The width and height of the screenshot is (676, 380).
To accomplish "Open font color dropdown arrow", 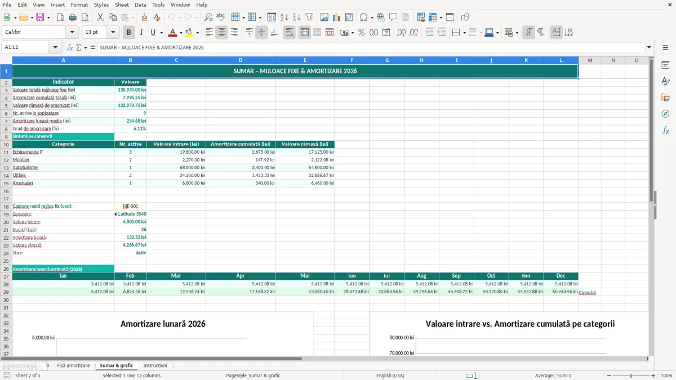I will (x=181, y=33).
